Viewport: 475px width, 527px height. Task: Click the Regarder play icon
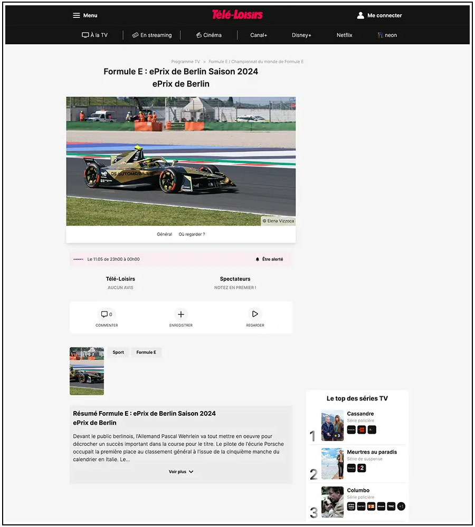pos(255,314)
